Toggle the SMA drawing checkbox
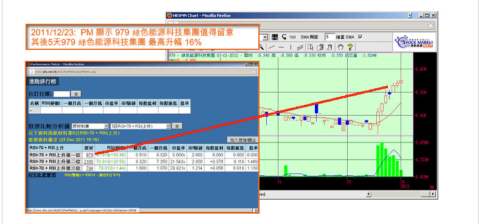479x224 pixels. pyautogui.click(x=360, y=37)
